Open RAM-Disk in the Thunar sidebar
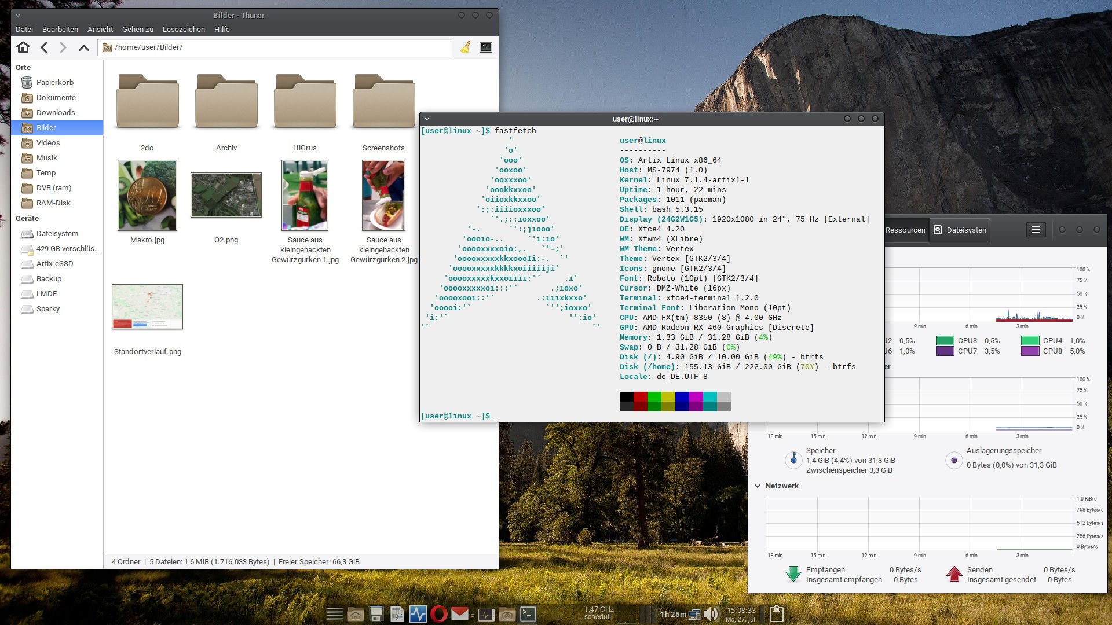 tap(57, 203)
